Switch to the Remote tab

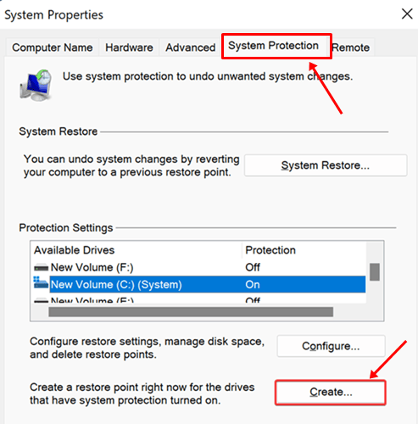pos(351,47)
